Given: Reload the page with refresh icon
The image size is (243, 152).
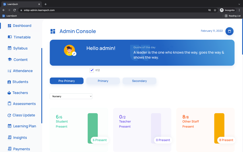Looking at the screenshot, I should pos(15,10).
